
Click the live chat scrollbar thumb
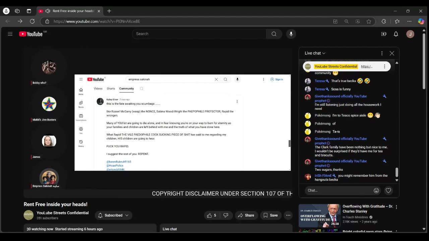tap(397, 172)
